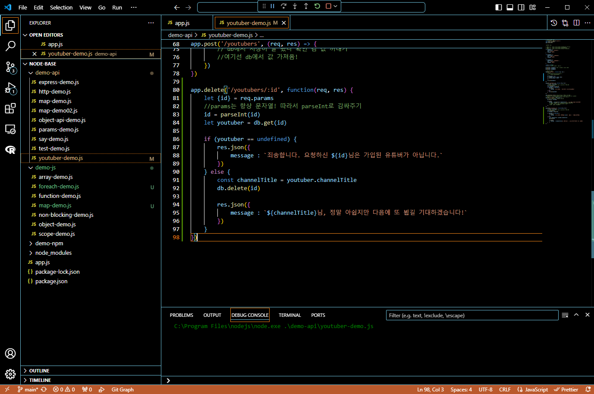The image size is (594, 394).
Task: Click the main branch status item
Action: point(28,390)
